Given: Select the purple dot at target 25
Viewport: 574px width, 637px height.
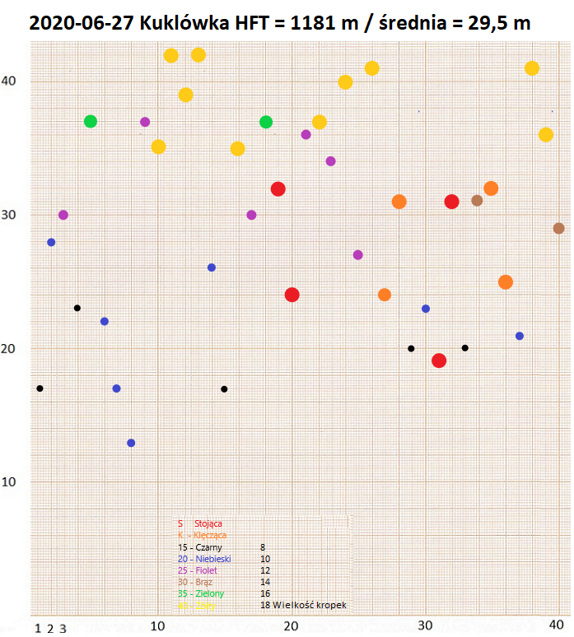Looking at the screenshot, I should [357, 255].
